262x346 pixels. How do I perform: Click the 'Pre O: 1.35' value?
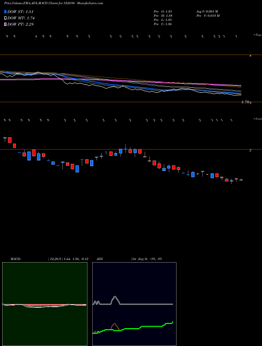163,11
